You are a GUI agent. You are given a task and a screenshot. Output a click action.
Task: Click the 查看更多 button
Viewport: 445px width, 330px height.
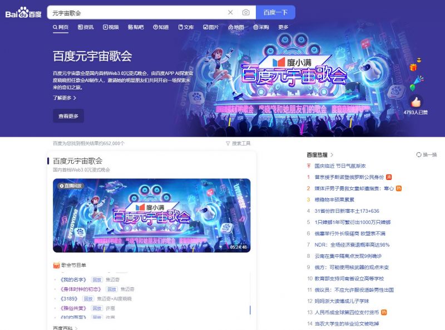coord(68,116)
